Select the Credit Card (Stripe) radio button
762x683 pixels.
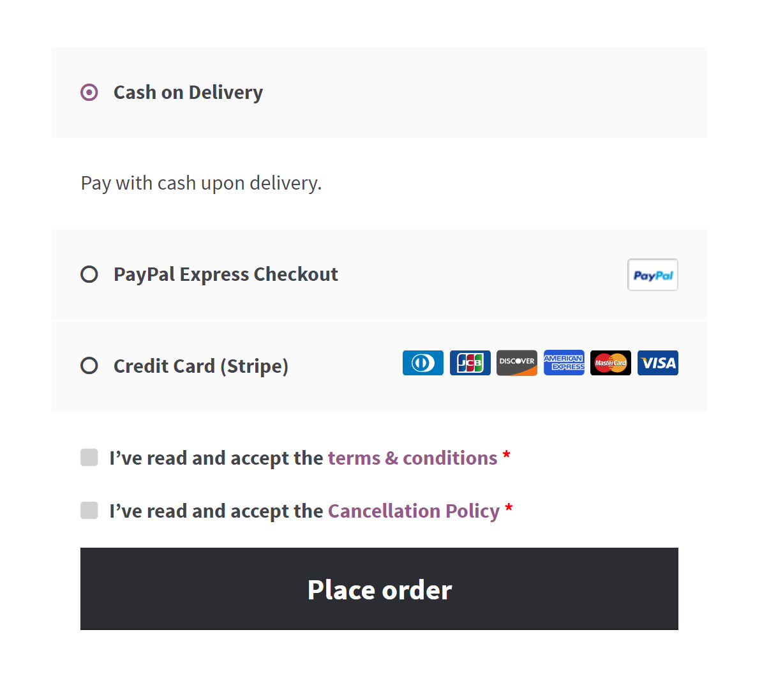click(x=89, y=366)
